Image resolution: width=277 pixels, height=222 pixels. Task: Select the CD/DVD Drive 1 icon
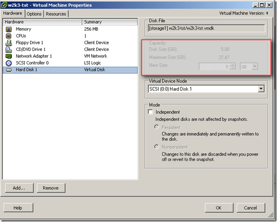point(9,50)
